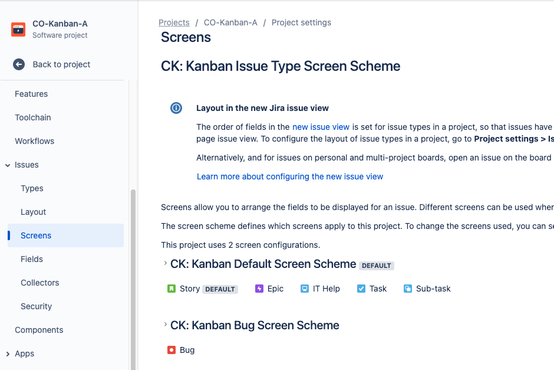Screen dimensions: 554x370
Task: Expand CK: Kanban Bug Screen Scheme chevron
Action: pyautogui.click(x=165, y=325)
